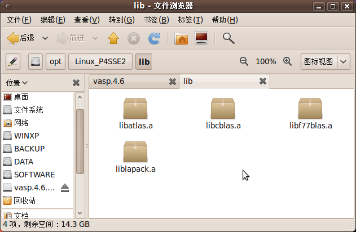Jump to the opt path segment
This screenshot has height=232, width=356.
(x=56, y=61)
